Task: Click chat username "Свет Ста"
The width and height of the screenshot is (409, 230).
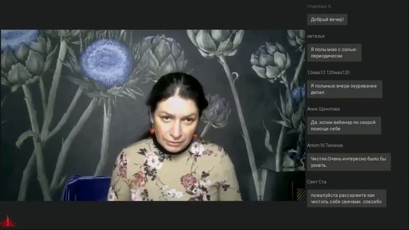Action: [317, 181]
